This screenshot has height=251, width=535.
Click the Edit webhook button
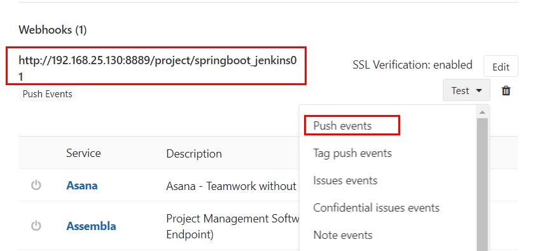pyautogui.click(x=501, y=67)
